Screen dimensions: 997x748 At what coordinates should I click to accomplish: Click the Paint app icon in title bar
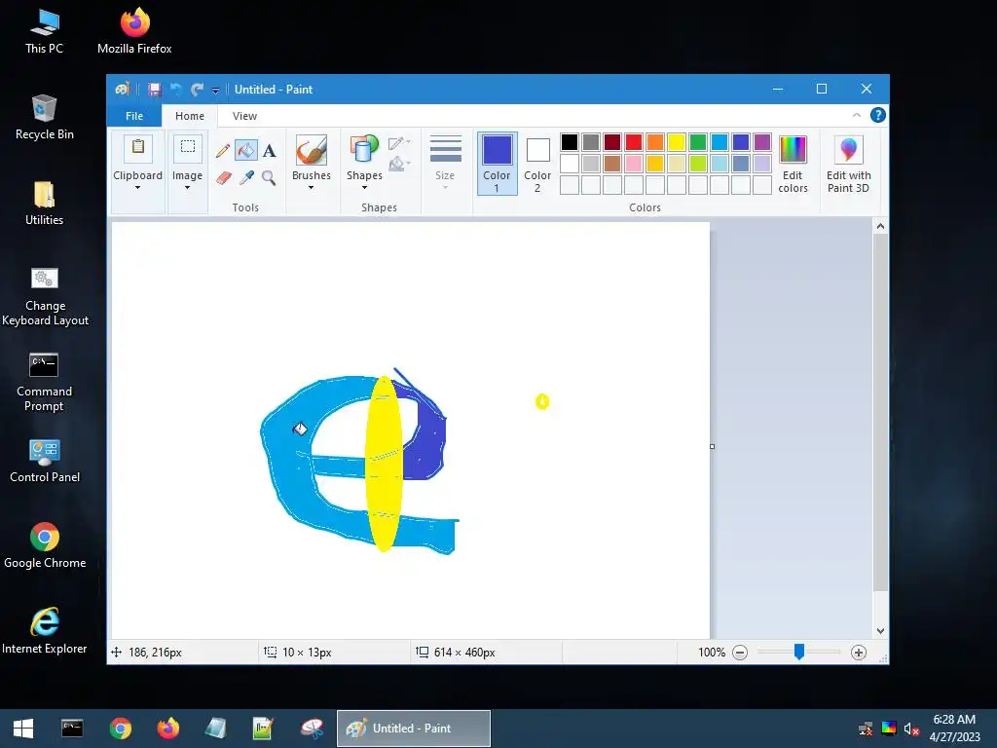[x=122, y=89]
